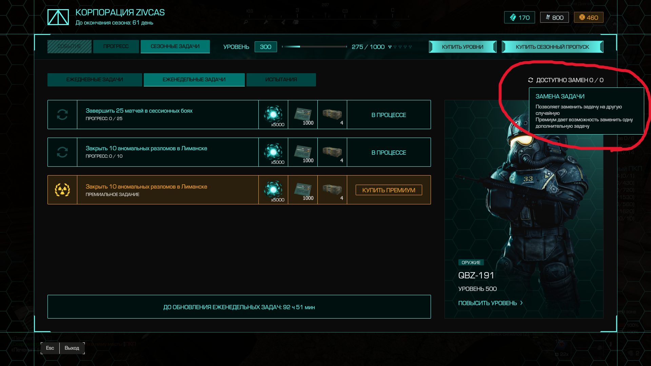The height and width of the screenshot is (366, 651).
Task: Click the 800 silver currency counter
Action: click(x=554, y=17)
